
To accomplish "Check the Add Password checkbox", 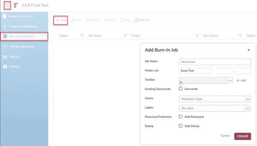I will pyautogui.click(x=181, y=117).
